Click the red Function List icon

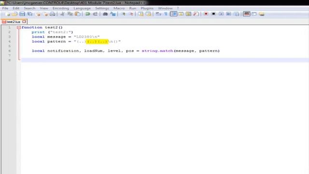point(196,14)
